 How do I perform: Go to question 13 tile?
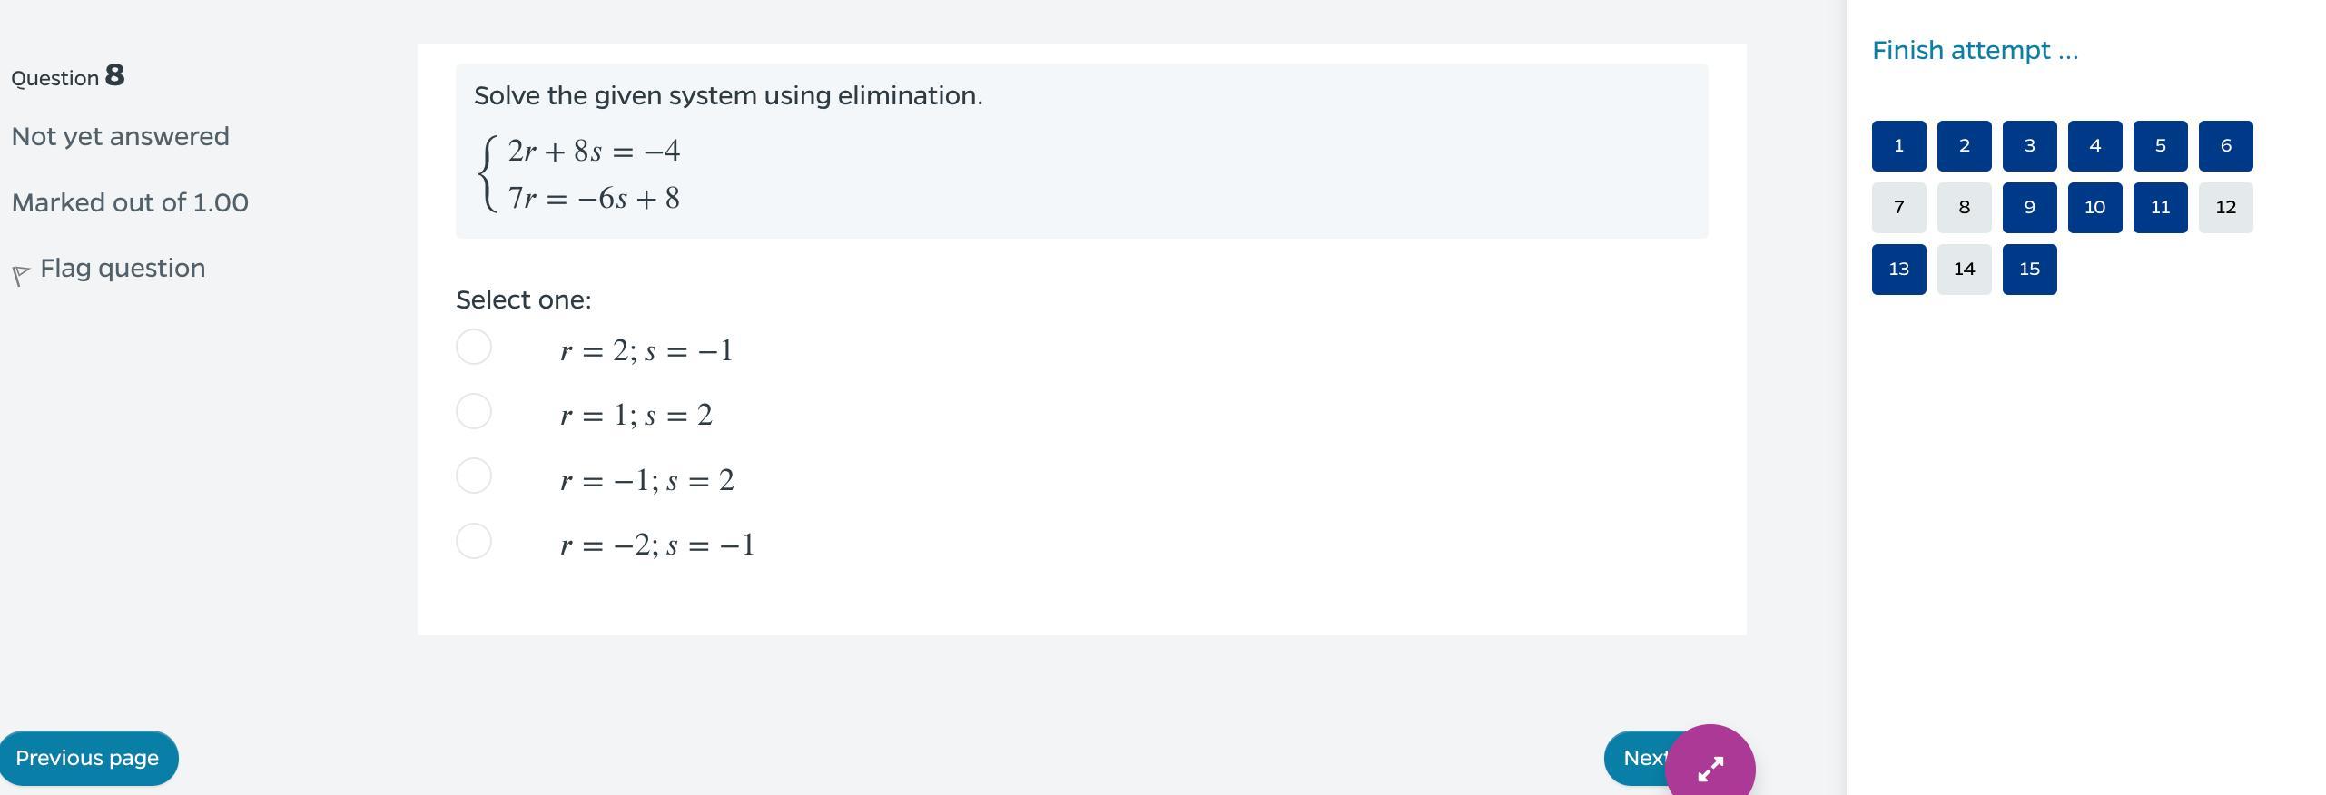[x=1899, y=270]
